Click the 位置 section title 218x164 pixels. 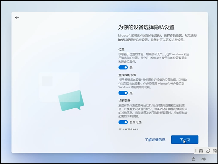coord(121,50)
